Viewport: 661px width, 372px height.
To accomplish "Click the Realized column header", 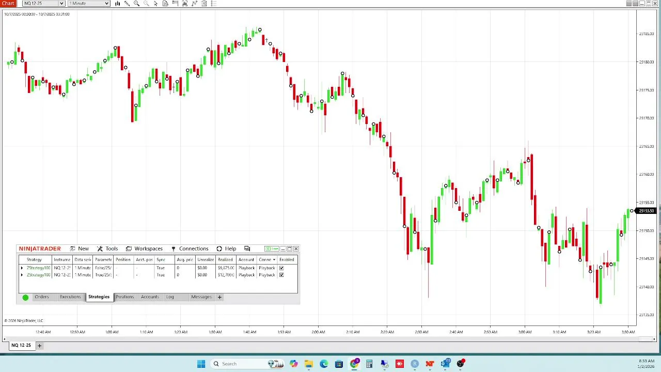I will click(x=225, y=260).
